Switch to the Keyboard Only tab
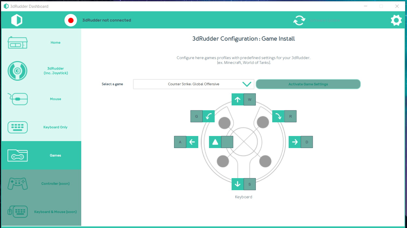Image resolution: width=407 pixels, height=228 pixels. tap(41, 127)
